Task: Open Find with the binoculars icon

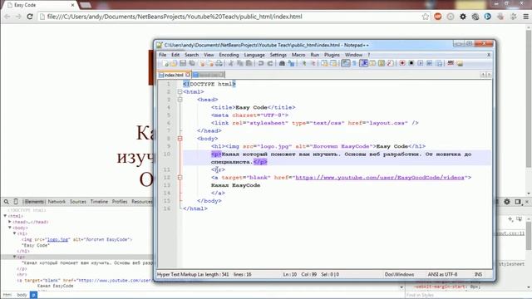Action: pos(282,63)
